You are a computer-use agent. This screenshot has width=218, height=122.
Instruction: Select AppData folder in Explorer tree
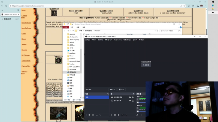(x=72, y=53)
